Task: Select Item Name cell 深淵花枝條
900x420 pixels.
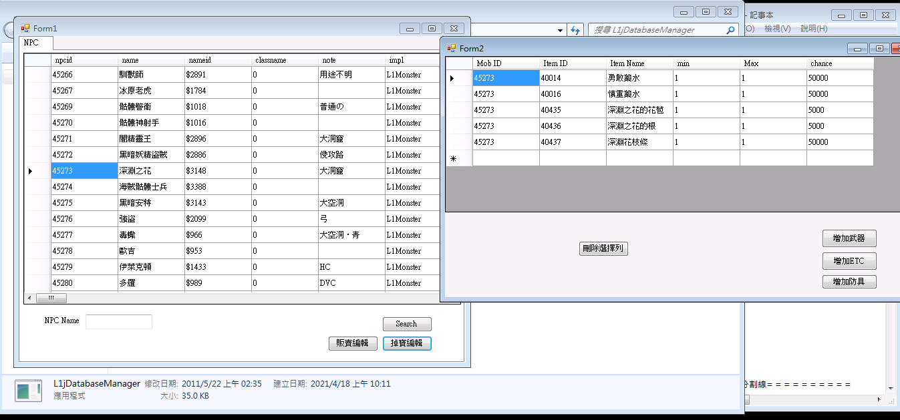Action: pos(639,142)
